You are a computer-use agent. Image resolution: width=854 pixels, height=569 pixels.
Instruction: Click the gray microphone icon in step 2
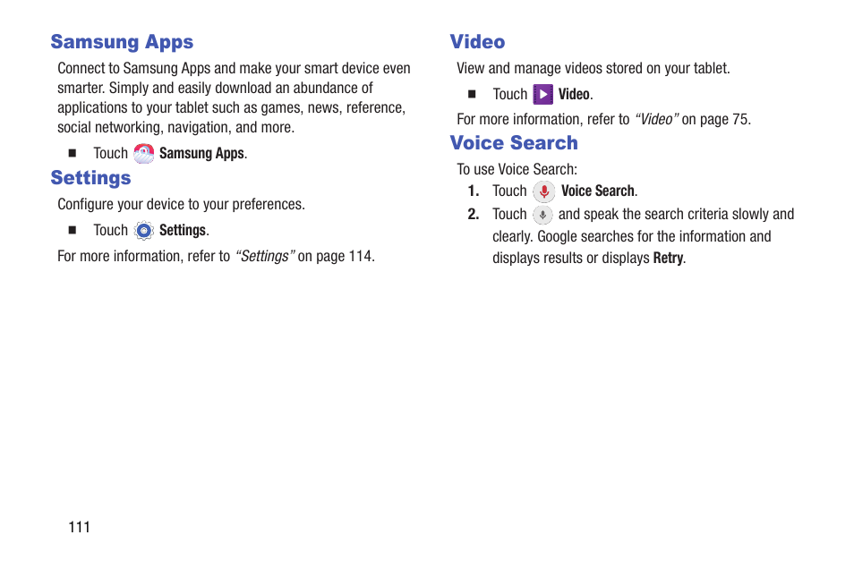(542, 215)
